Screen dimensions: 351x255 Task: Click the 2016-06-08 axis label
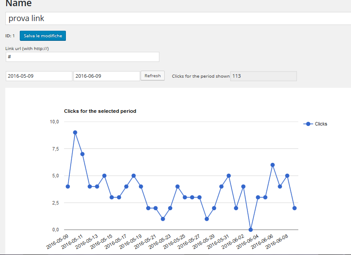click(277, 242)
